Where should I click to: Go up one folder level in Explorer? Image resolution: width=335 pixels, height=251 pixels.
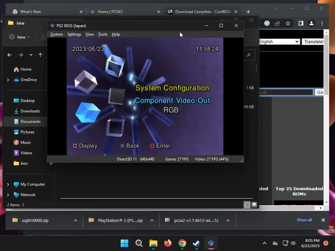pyautogui.click(x=40, y=55)
